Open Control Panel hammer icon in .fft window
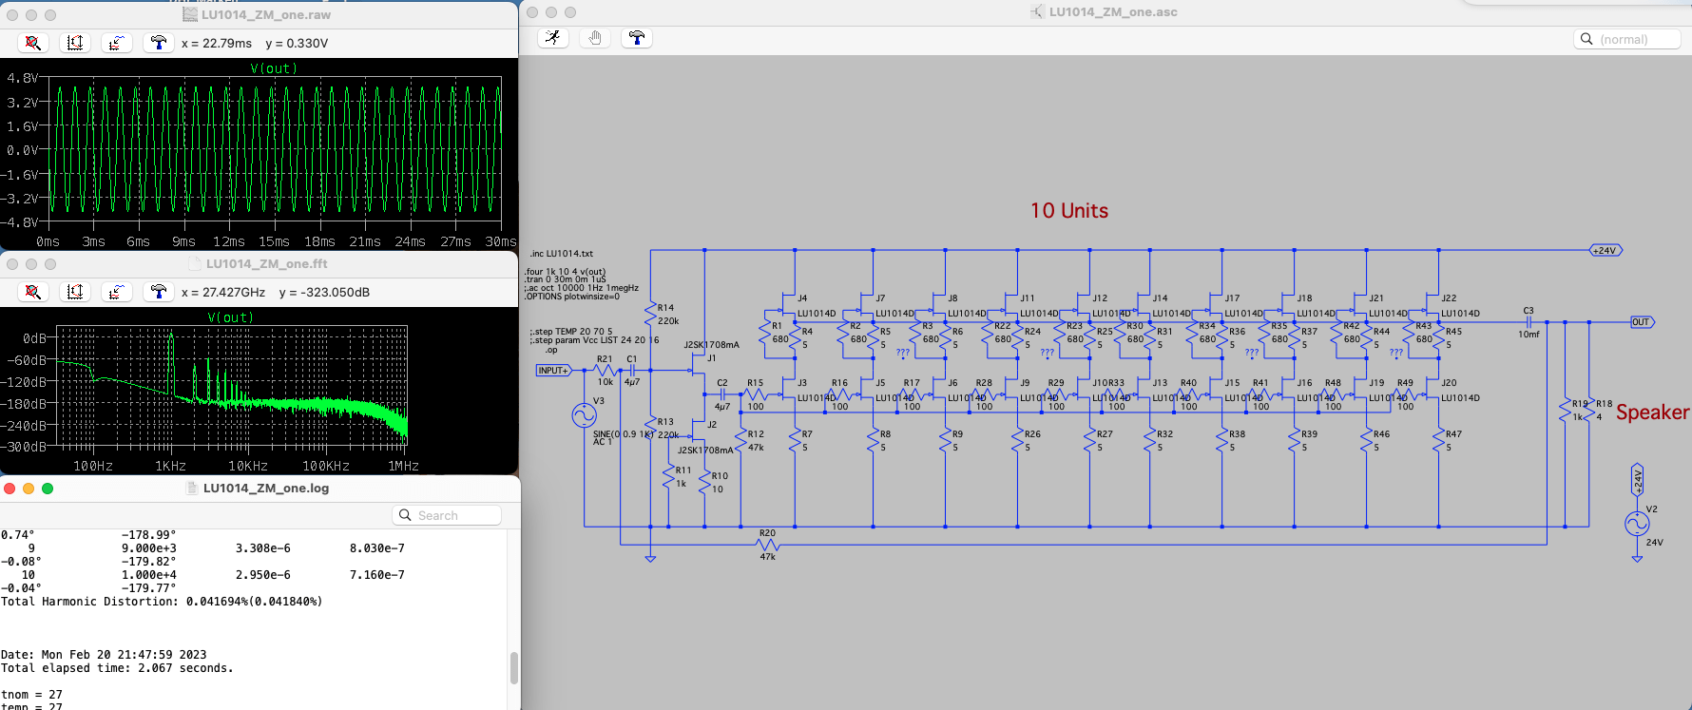Image resolution: width=1692 pixels, height=710 pixels. tap(158, 292)
